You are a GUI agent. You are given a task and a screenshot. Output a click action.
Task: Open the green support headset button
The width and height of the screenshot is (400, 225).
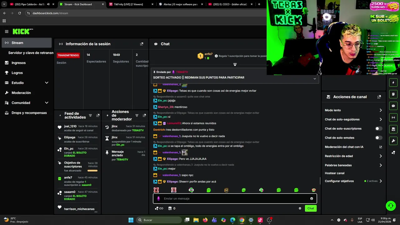(x=391, y=206)
